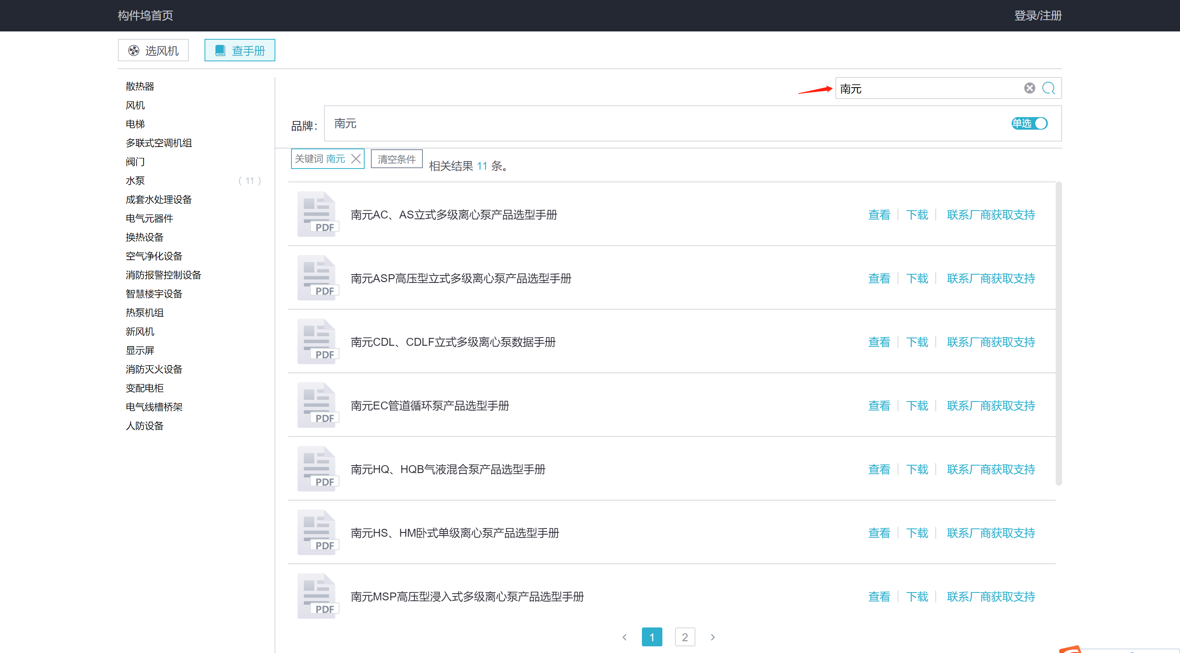The height and width of the screenshot is (653, 1180).
Task: Select the 空气净化设备 category
Action: pos(154,256)
